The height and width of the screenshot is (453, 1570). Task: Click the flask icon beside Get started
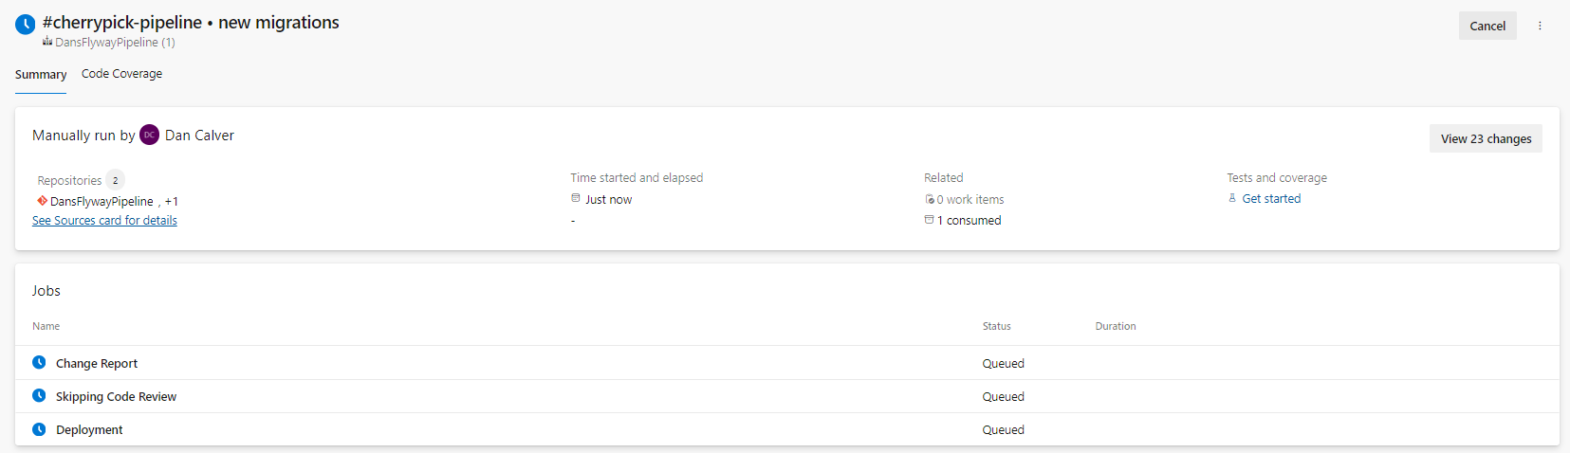1232,198
